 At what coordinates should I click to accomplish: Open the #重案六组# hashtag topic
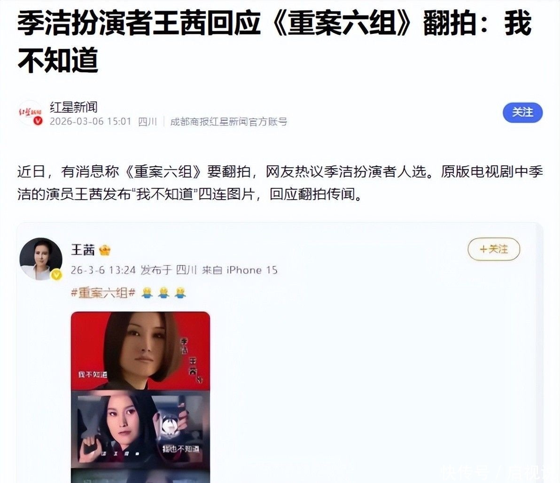pyautogui.click(x=103, y=293)
